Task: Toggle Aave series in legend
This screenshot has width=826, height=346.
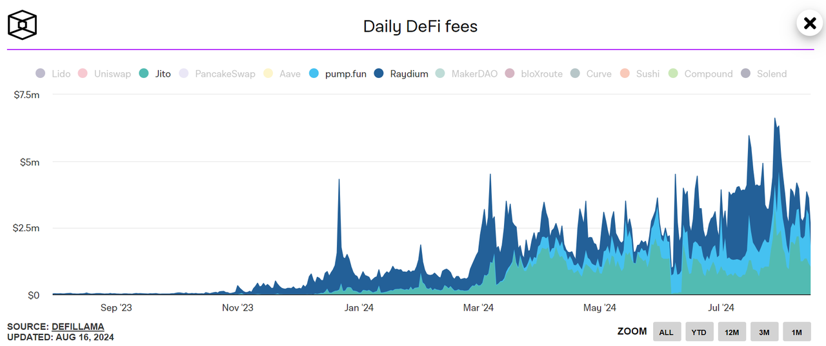Action: (281, 73)
